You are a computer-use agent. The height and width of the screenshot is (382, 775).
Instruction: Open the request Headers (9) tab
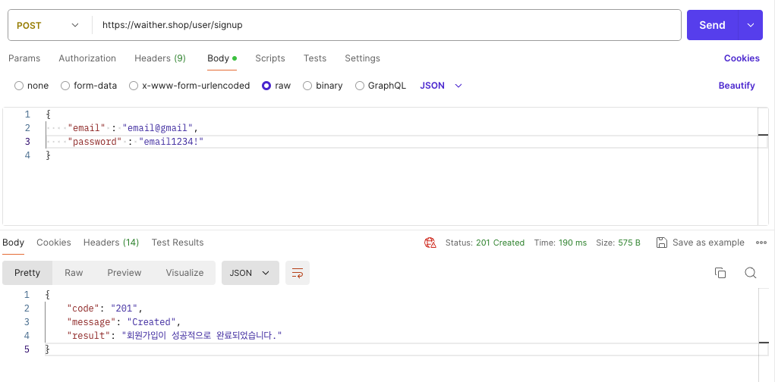(160, 58)
